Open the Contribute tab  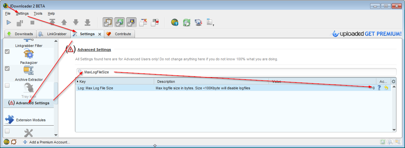tap(119, 34)
